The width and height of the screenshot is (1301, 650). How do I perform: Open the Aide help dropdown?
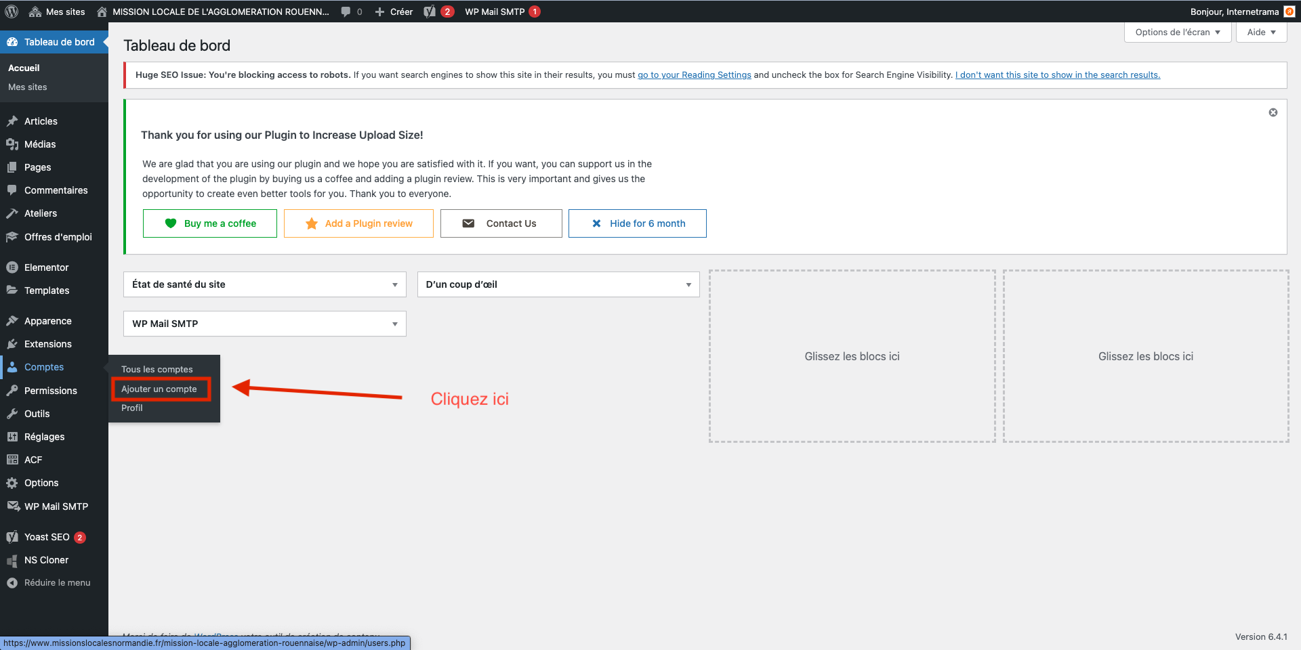click(x=1260, y=32)
